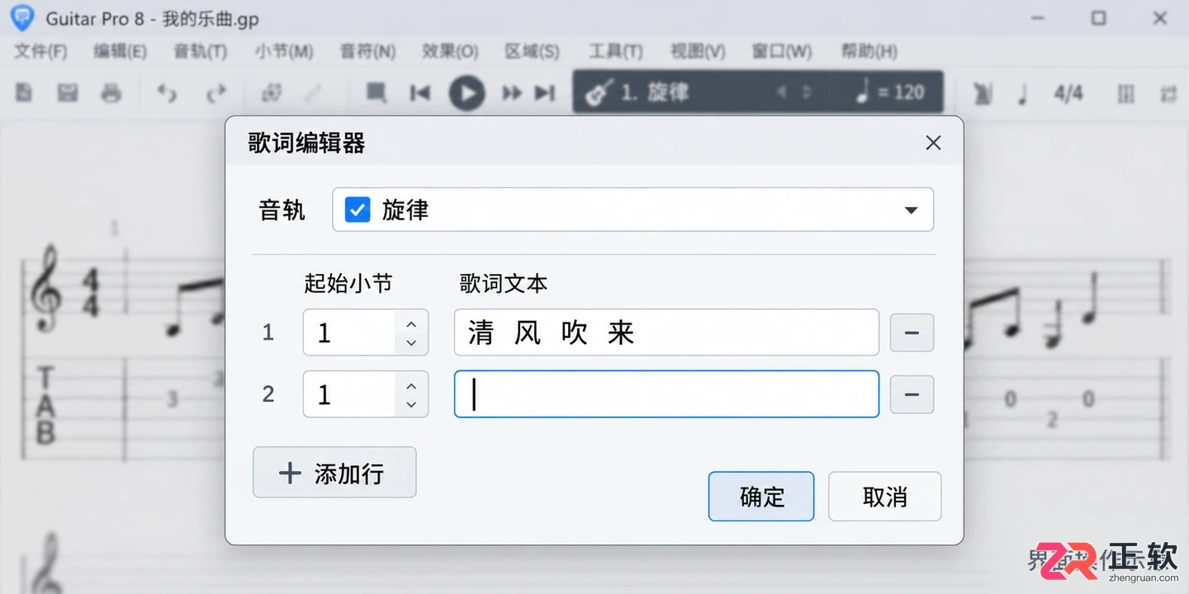Open the 窗口(W) menu
The height and width of the screenshot is (594, 1189).
[x=782, y=51]
